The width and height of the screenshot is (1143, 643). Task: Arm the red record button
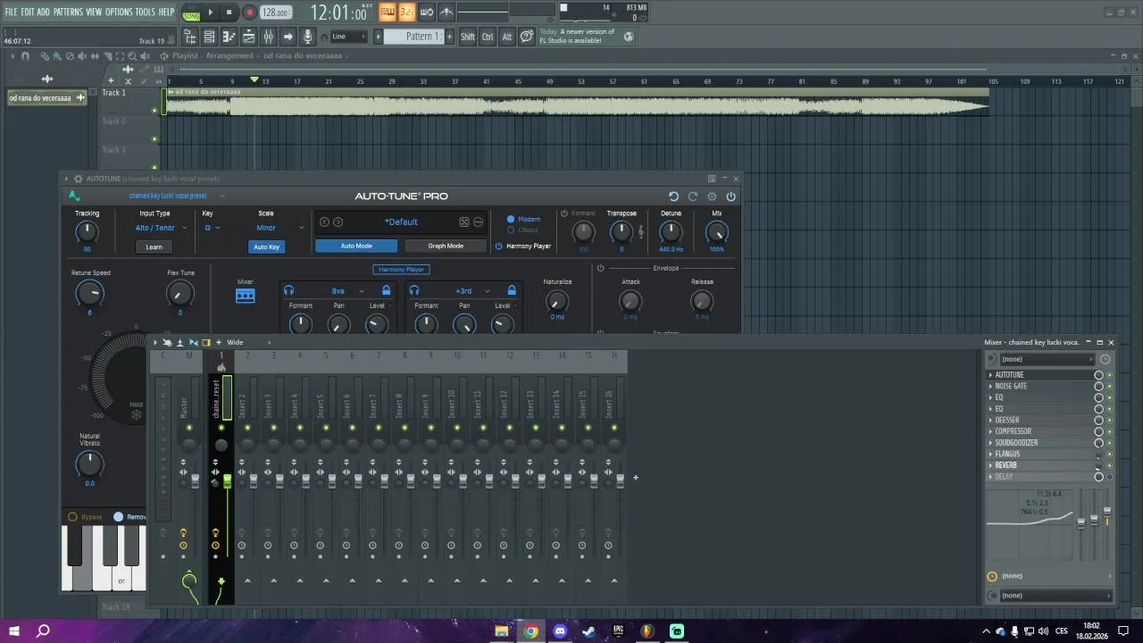pyautogui.click(x=249, y=13)
